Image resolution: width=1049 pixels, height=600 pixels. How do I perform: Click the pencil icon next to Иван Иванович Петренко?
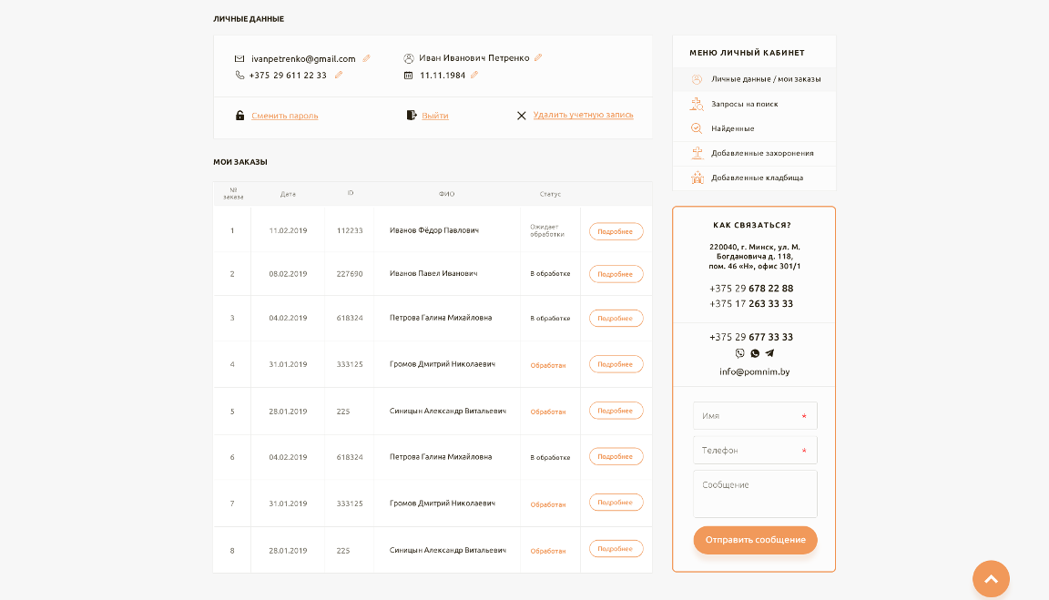pos(538,57)
